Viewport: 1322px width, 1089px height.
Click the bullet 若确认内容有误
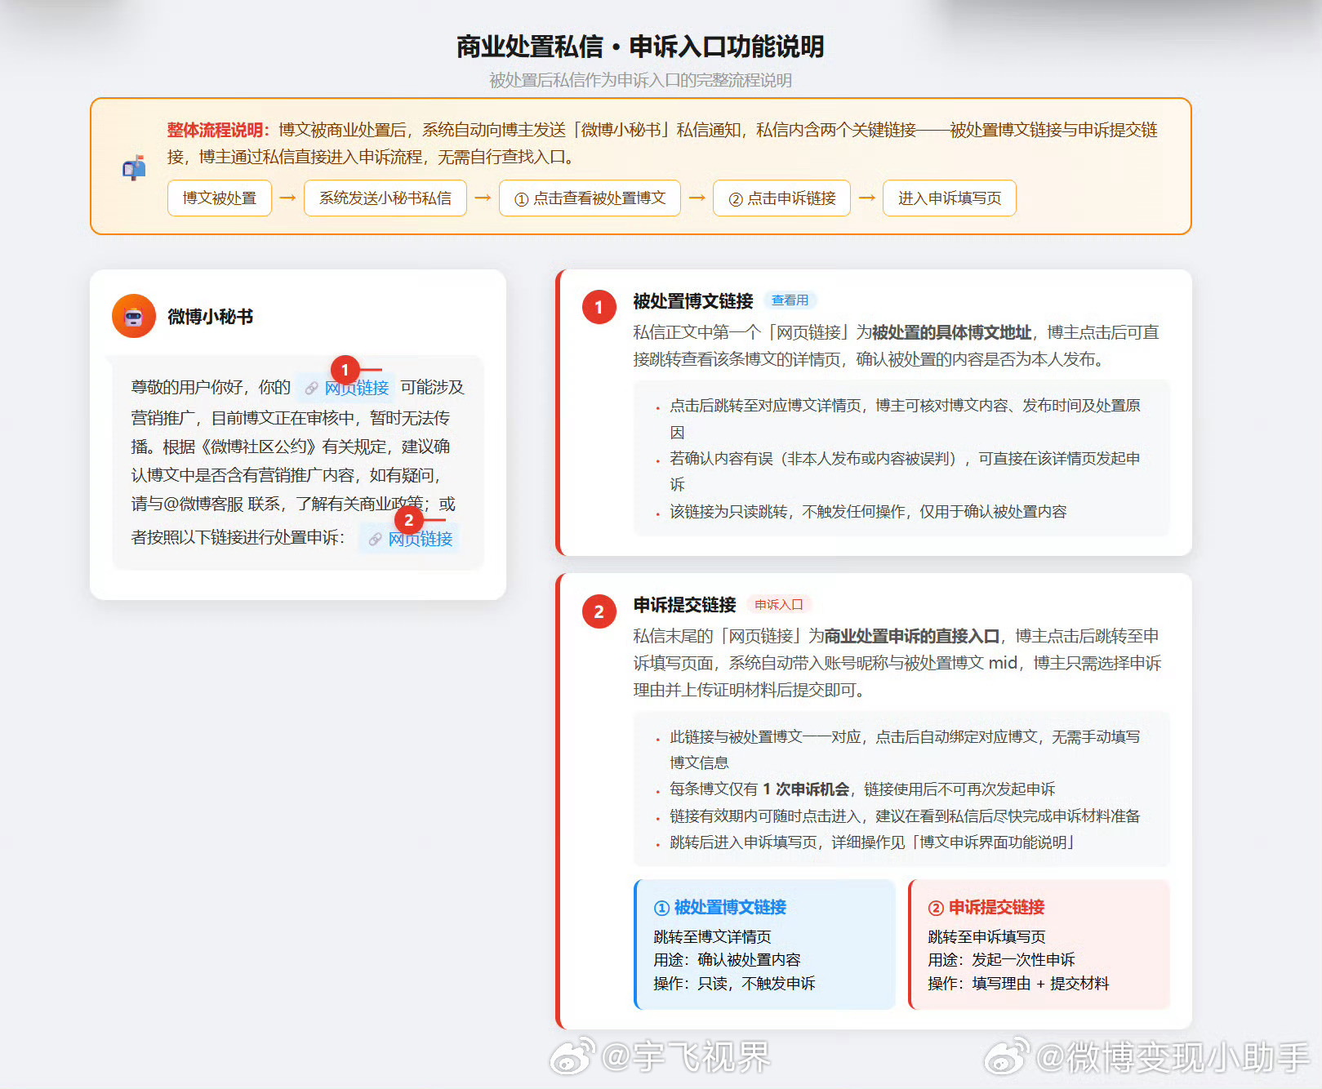[x=905, y=472]
